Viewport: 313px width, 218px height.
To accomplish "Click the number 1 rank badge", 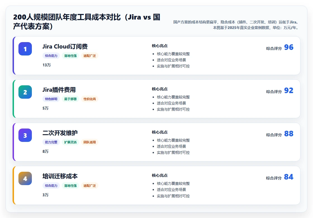I will pos(25,49).
